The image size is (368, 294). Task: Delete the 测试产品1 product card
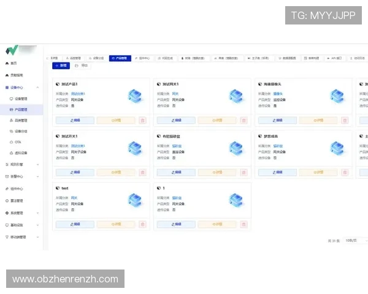(142, 120)
